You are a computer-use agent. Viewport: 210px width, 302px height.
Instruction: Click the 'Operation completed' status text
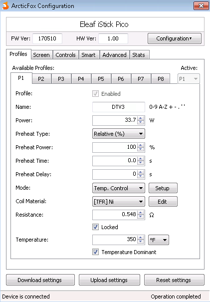click(176, 297)
